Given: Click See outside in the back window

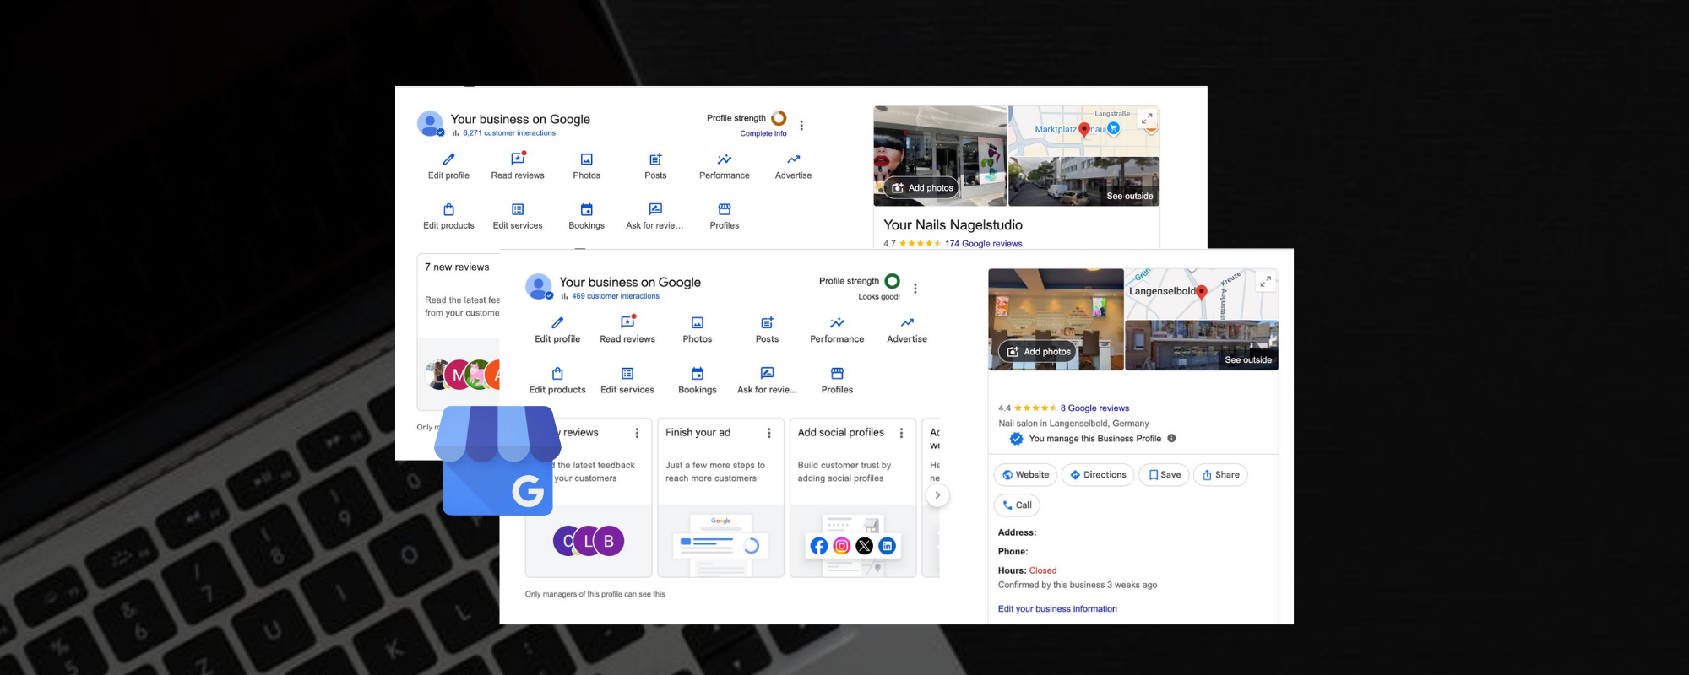Looking at the screenshot, I should click(x=1130, y=197).
